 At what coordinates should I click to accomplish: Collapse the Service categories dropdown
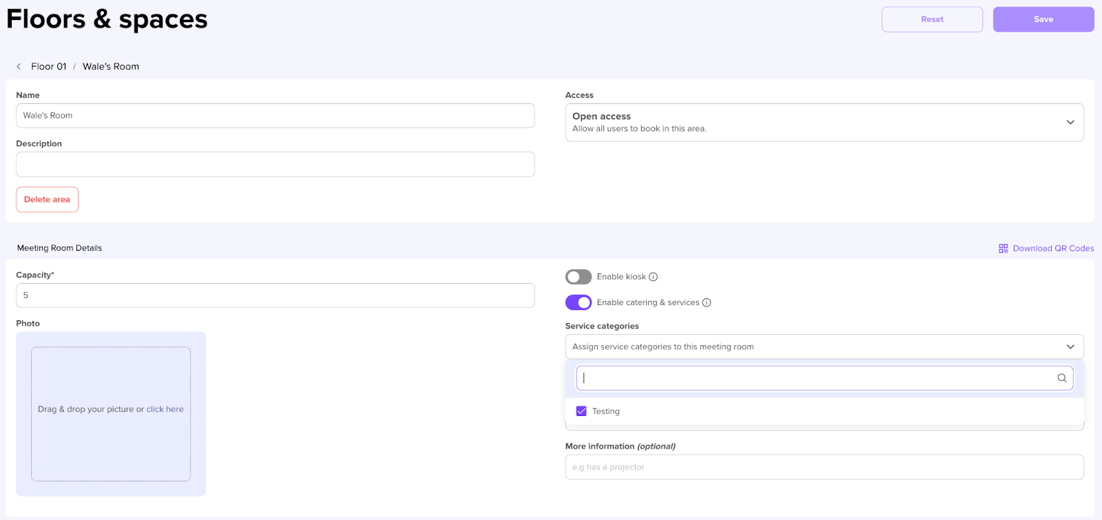pos(824,347)
